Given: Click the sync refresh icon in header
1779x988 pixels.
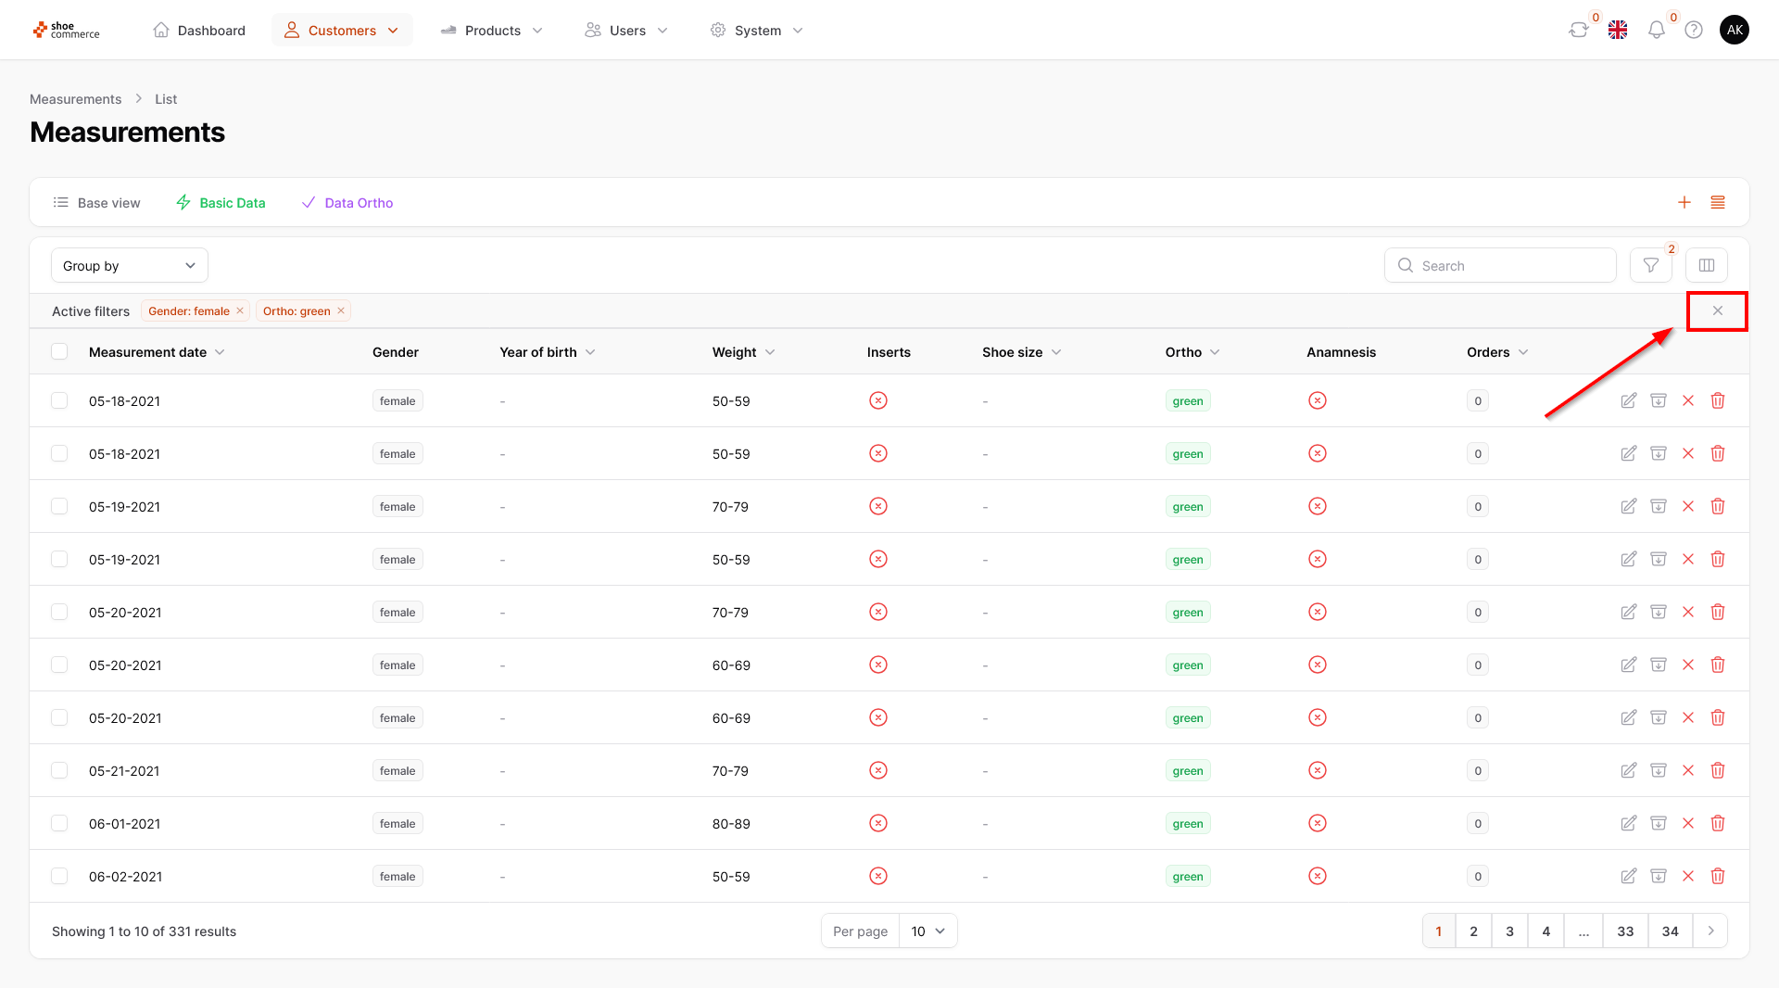Looking at the screenshot, I should (x=1578, y=31).
